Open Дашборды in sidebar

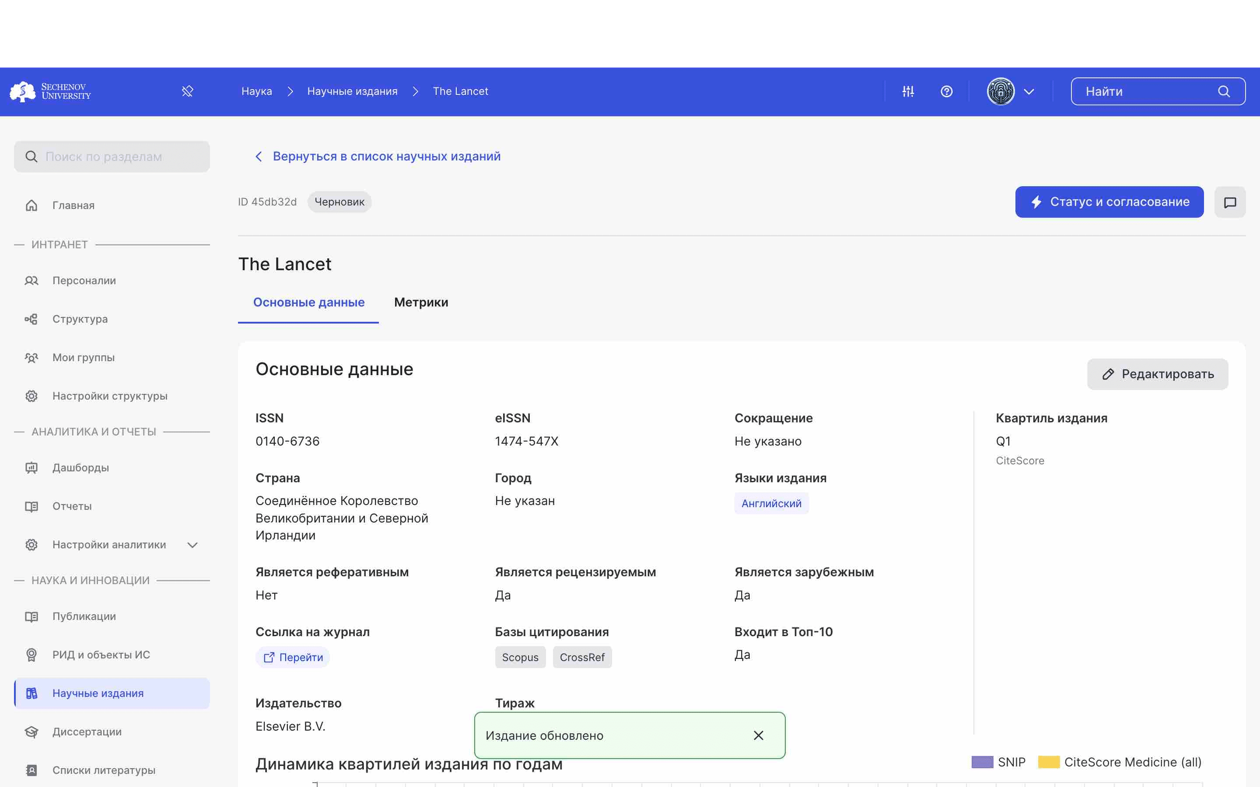[x=112, y=467]
